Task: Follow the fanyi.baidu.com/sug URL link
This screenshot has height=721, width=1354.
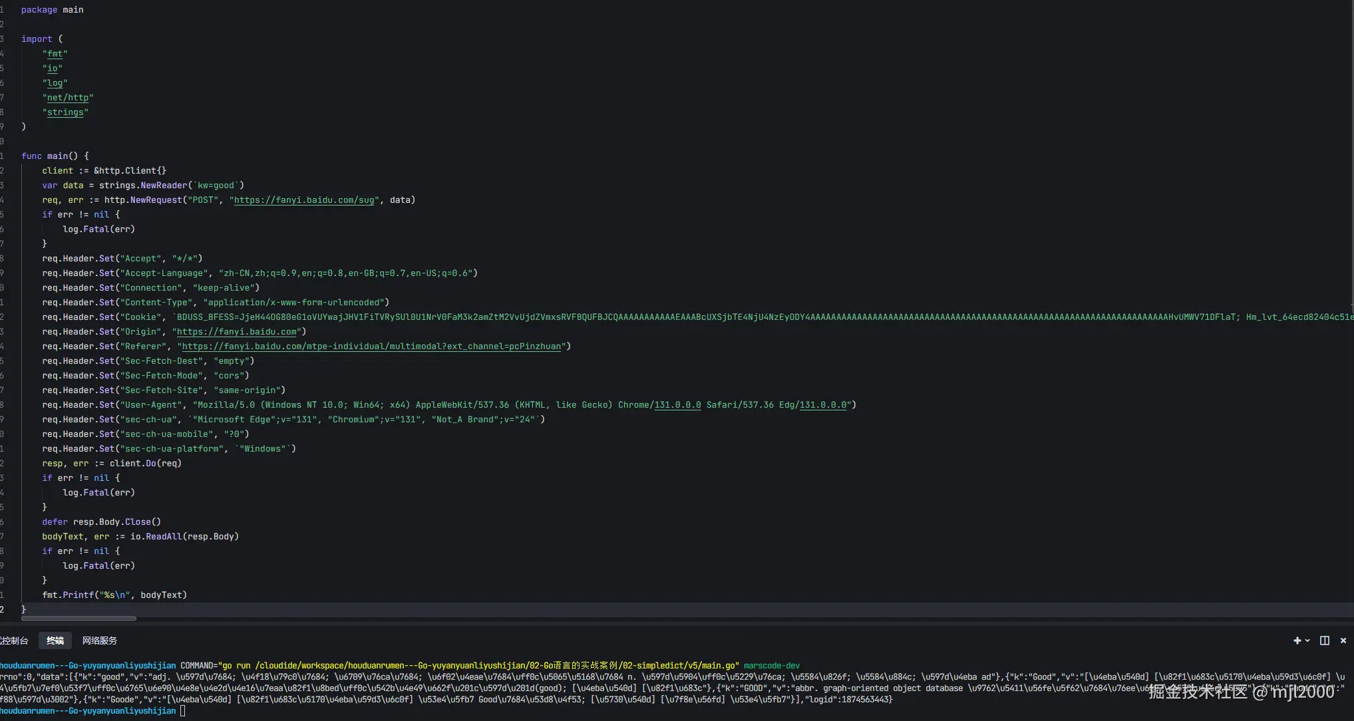Action: click(x=304, y=200)
